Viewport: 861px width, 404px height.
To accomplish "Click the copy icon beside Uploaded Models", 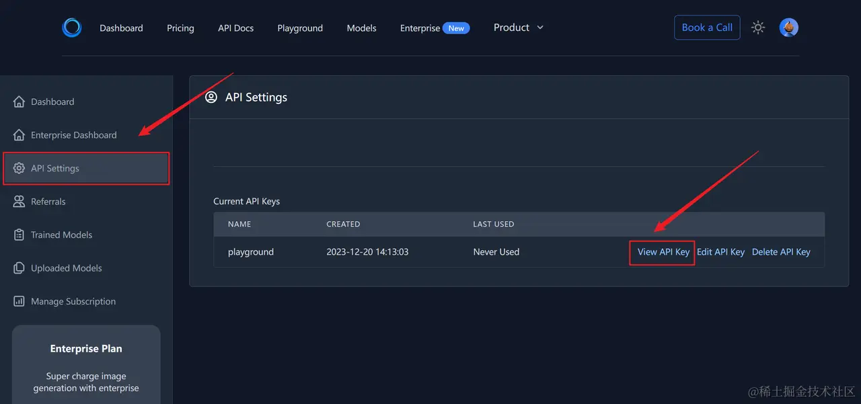I will 19,268.
